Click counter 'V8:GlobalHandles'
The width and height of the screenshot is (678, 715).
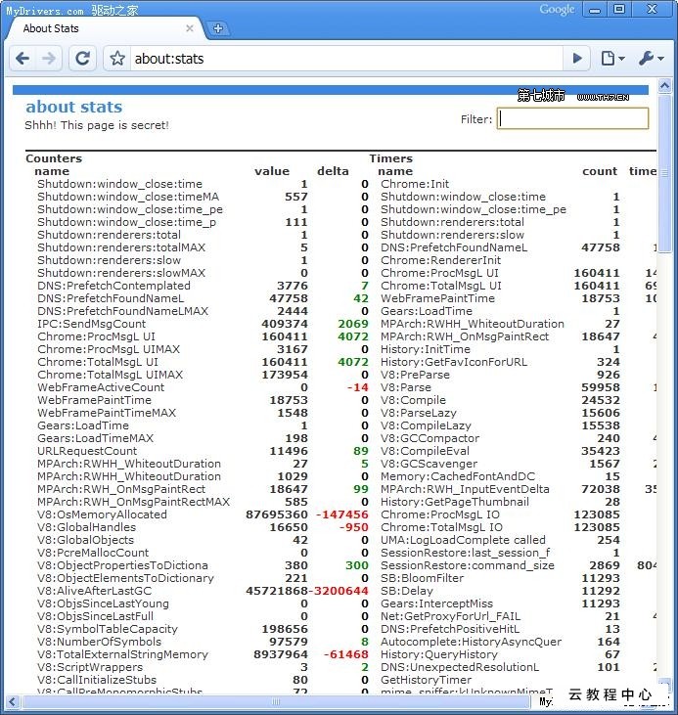click(x=87, y=527)
